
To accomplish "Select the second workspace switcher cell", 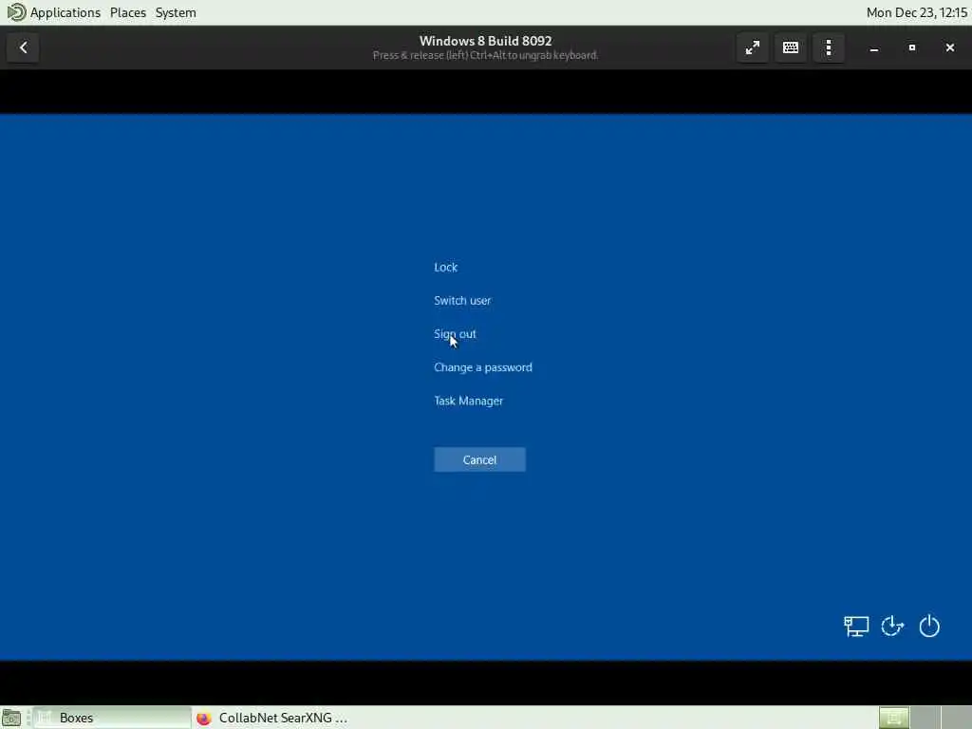I will [x=925, y=718].
